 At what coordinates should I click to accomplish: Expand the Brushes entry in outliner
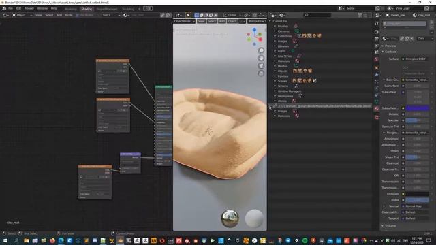tap(275, 26)
